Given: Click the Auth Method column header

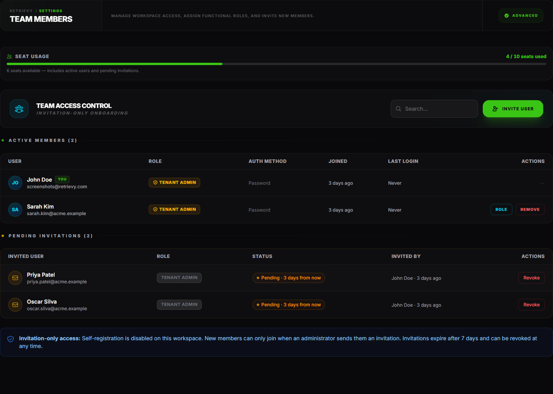Looking at the screenshot, I should click(x=267, y=161).
